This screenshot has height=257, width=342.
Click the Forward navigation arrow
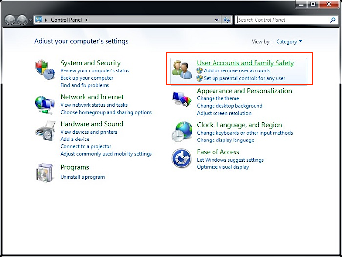tap(22, 20)
